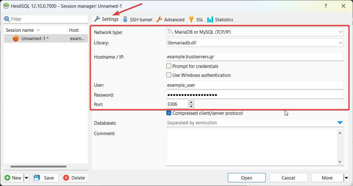The image size is (353, 186).
Task: Click the Advanced tab wrench icon
Action: 159,19
